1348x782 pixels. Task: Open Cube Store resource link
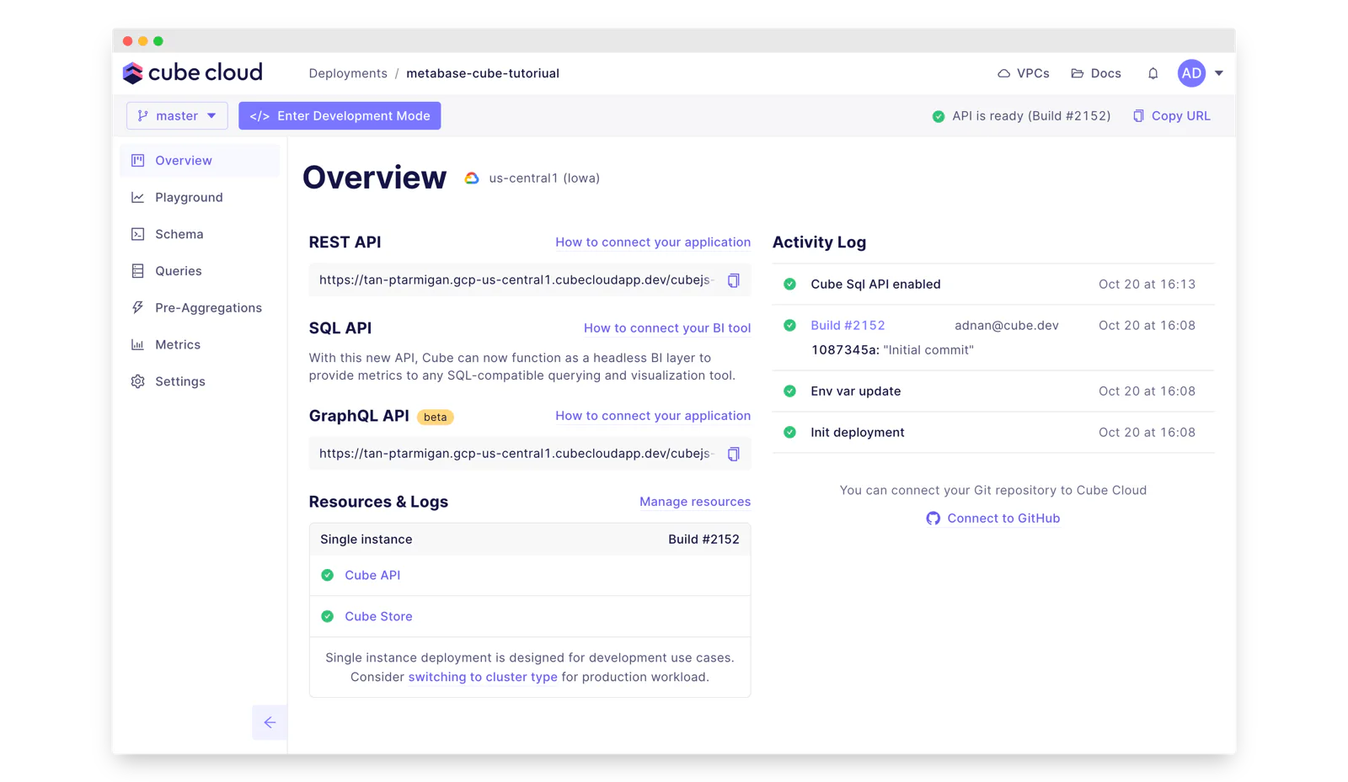[x=378, y=617]
